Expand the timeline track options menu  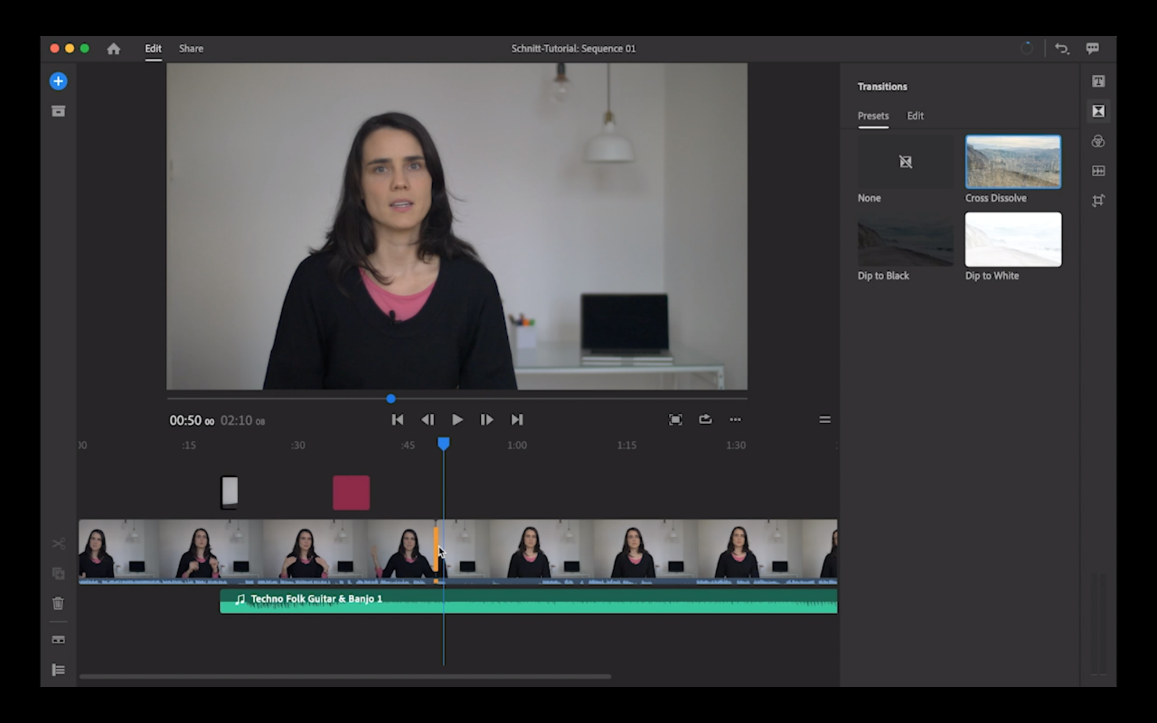[824, 420]
